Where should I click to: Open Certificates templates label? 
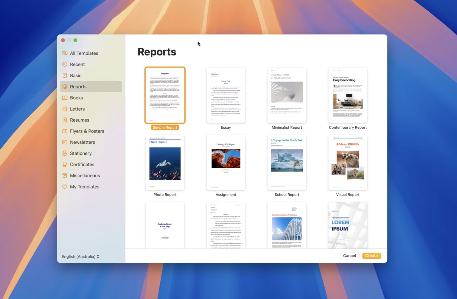[x=82, y=164]
